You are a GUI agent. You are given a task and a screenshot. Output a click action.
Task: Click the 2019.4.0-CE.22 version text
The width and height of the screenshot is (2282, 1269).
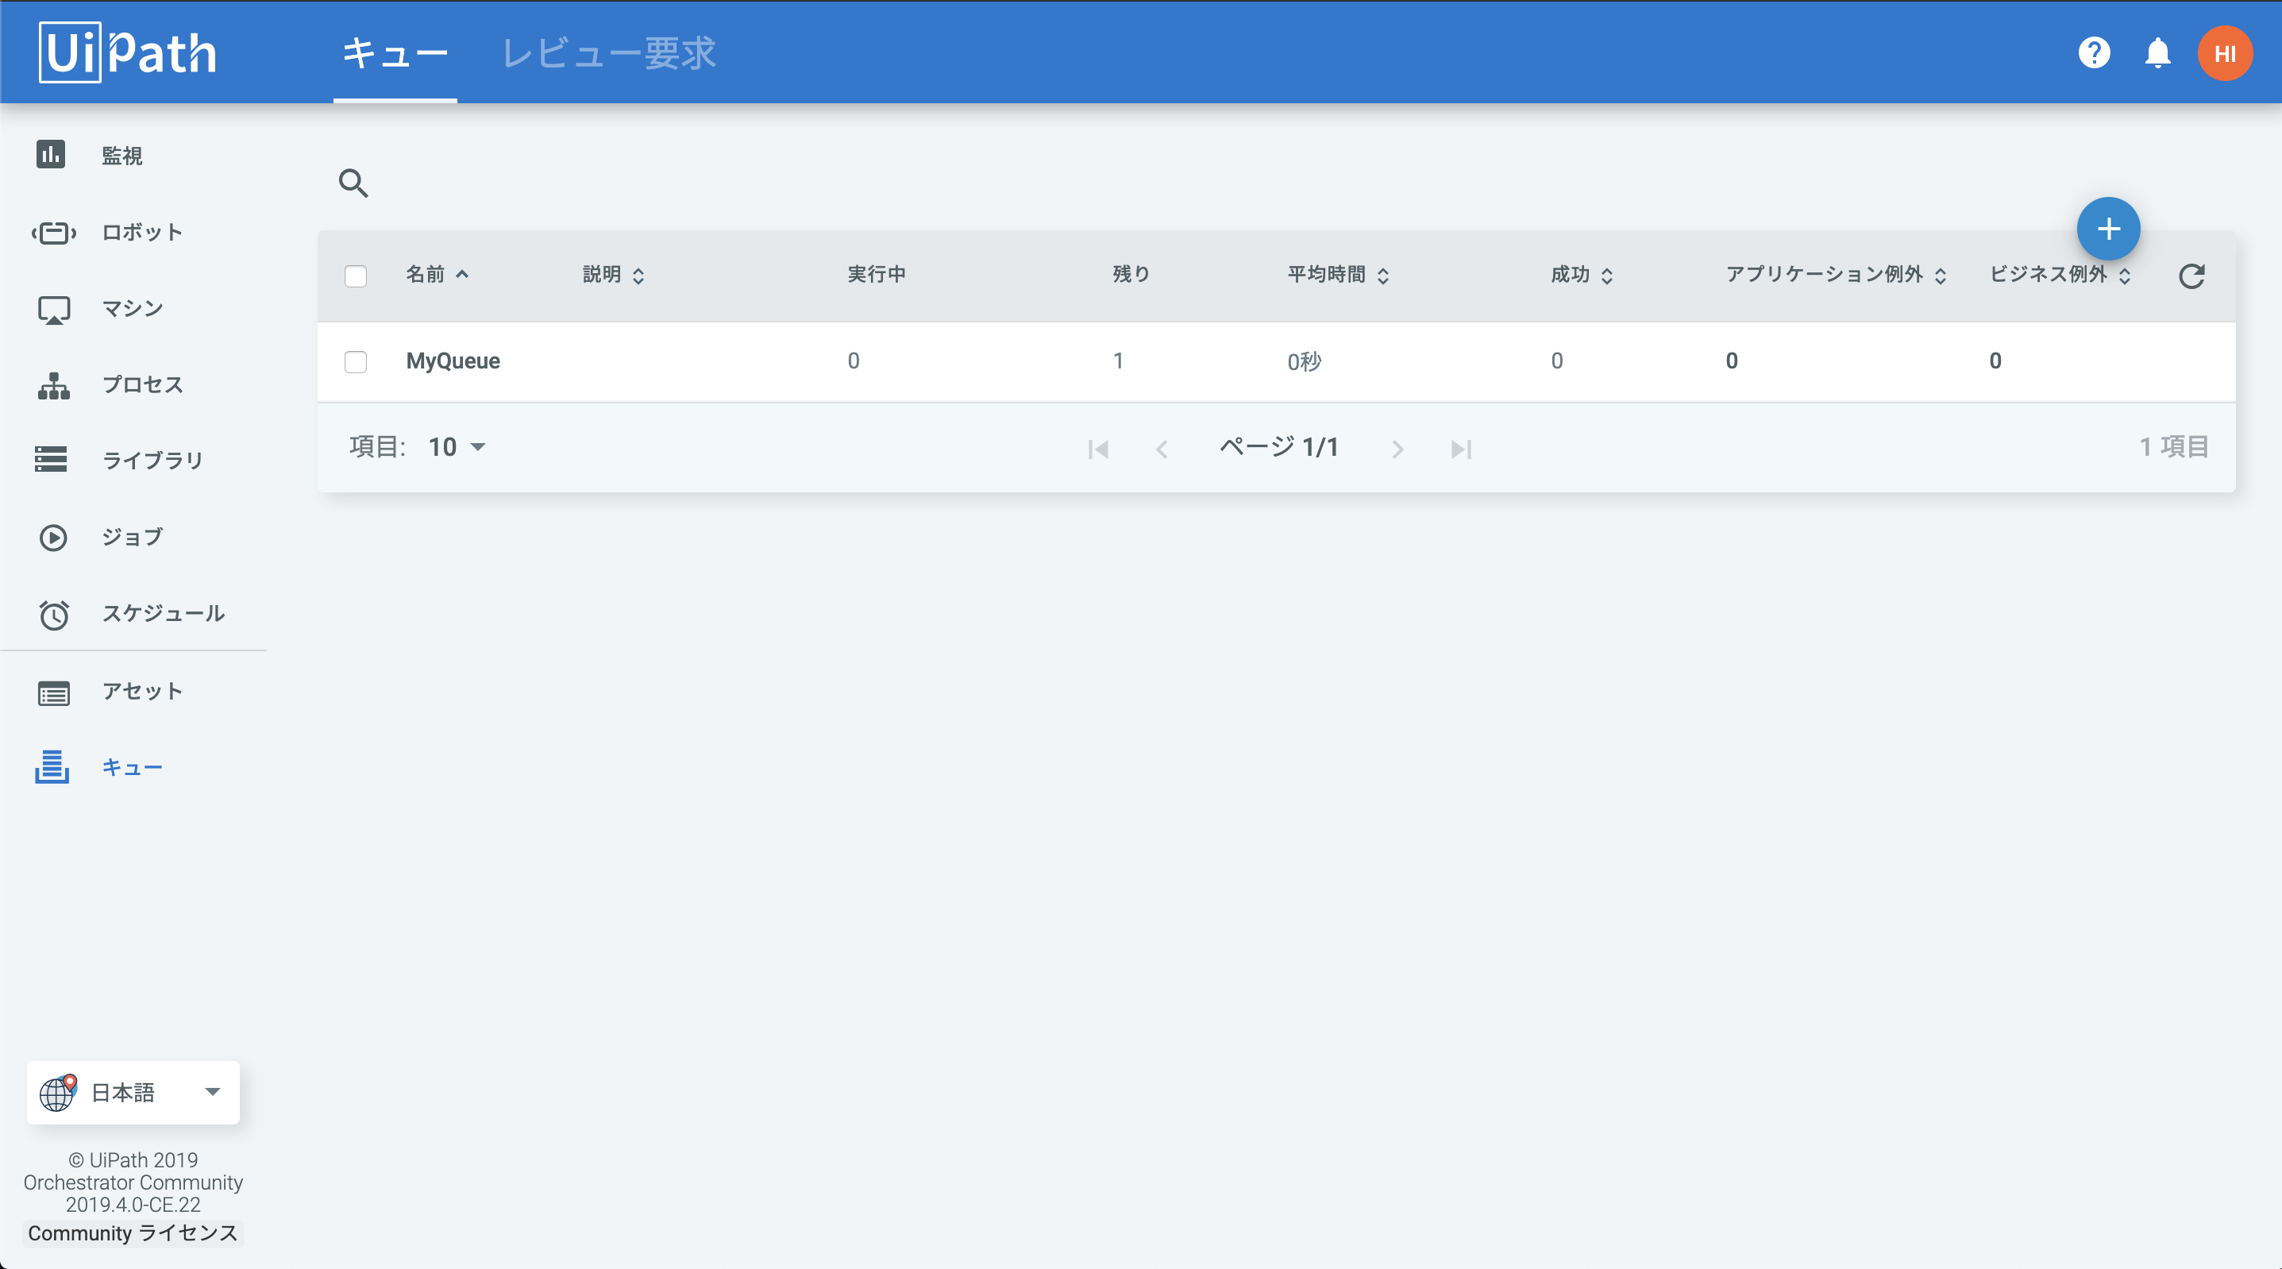click(x=133, y=1205)
